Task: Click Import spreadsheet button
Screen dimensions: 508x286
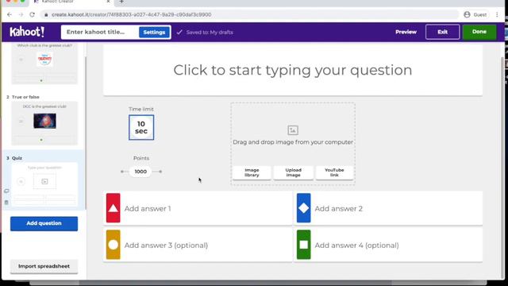Action: (44, 266)
